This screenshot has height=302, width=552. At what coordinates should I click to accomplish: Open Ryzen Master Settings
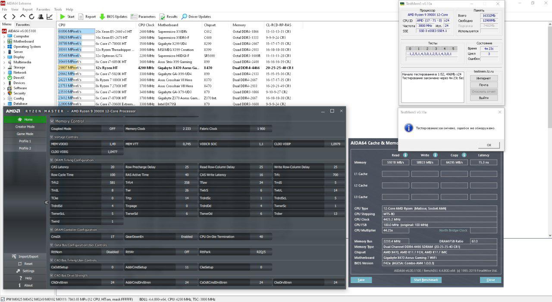tap(25, 271)
